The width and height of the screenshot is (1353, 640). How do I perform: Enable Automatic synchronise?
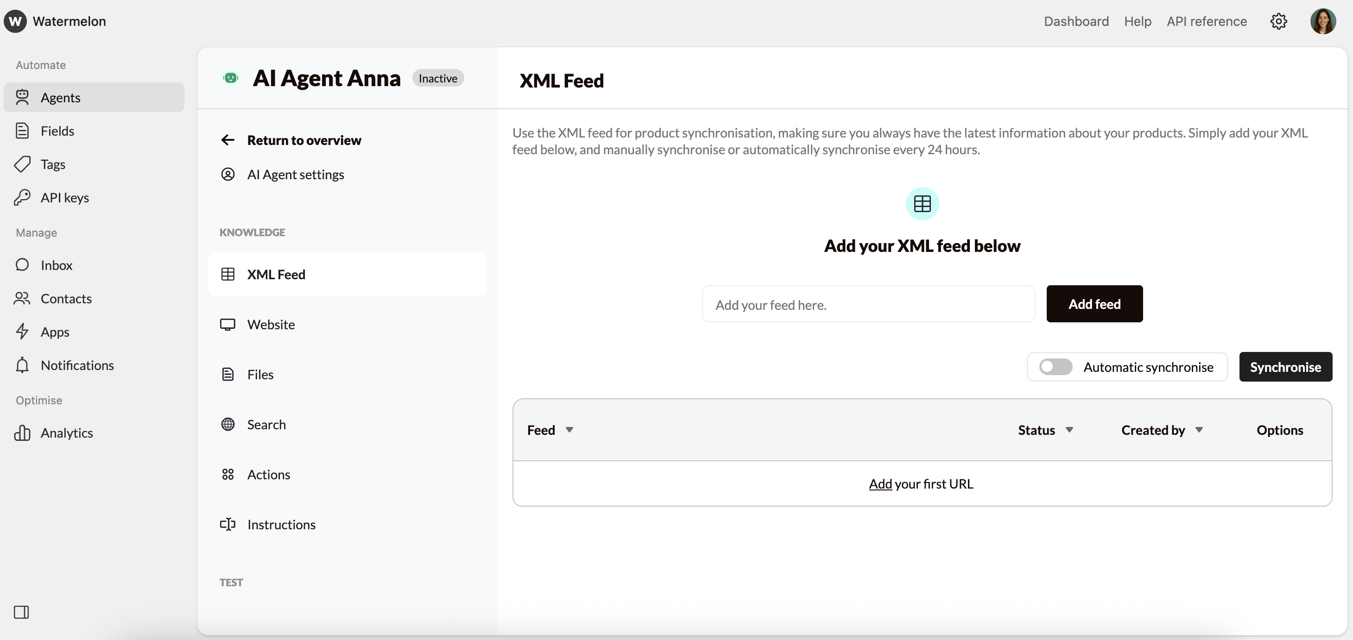pyautogui.click(x=1056, y=366)
